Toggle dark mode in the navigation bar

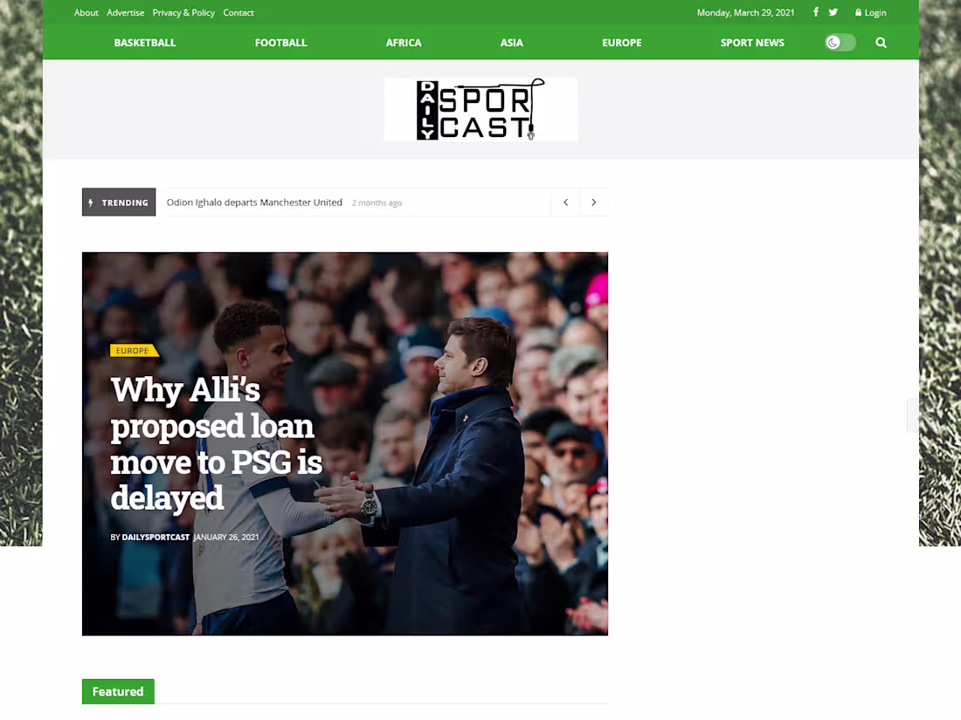click(x=840, y=42)
